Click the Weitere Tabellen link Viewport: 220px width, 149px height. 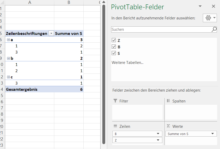[128, 62]
